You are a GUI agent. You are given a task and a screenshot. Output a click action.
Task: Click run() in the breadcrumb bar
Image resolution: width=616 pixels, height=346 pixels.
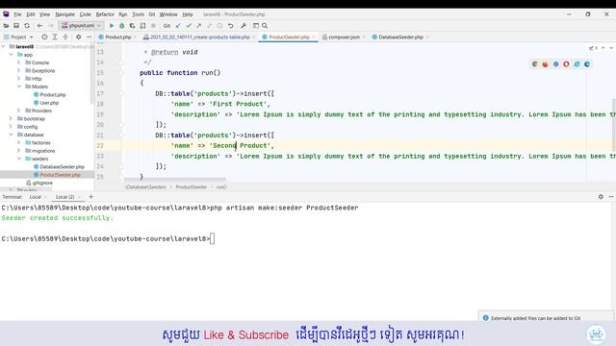[221, 187]
